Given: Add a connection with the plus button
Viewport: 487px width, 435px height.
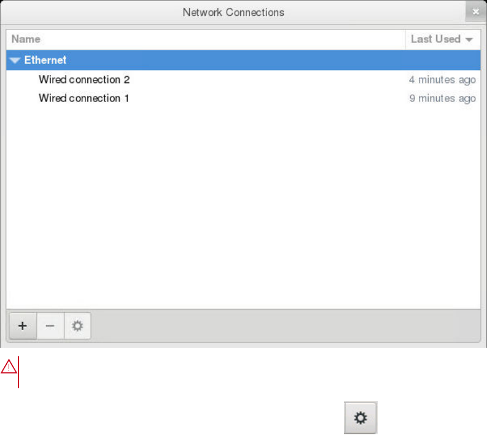Looking at the screenshot, I should (23, 326).
